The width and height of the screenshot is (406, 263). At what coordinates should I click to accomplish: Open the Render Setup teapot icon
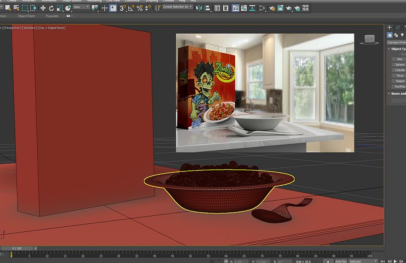point(272,8)
